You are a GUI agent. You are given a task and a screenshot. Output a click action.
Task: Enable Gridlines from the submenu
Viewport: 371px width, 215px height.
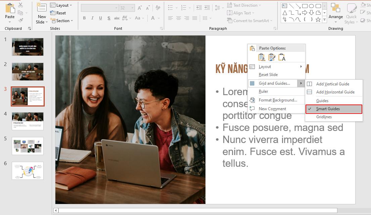point(324,117)
